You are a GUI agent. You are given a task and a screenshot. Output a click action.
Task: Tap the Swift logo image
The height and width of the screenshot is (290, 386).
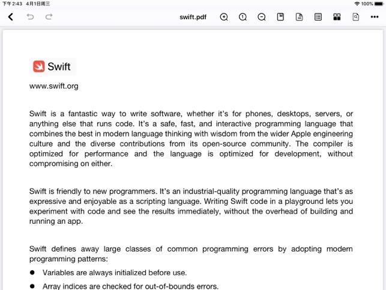tap(52, 66)
